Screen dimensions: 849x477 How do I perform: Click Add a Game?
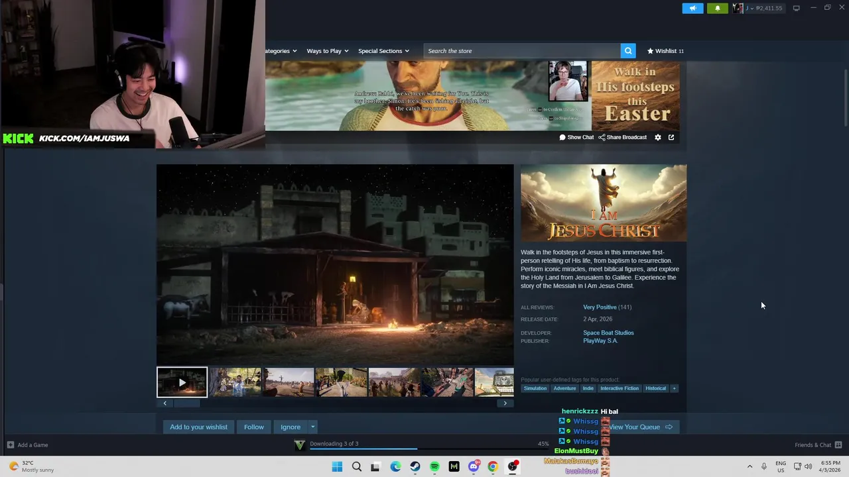point(27,445)
